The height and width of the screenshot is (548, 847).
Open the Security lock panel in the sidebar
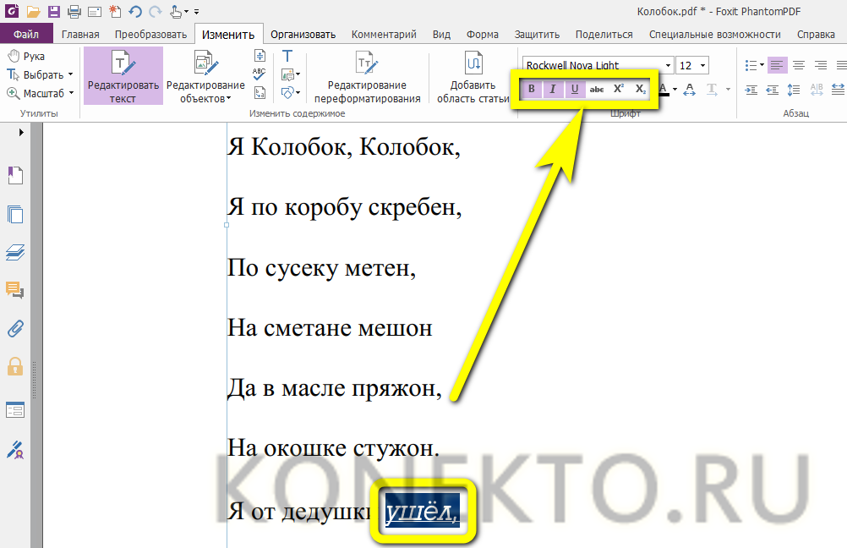tap(15, 366)
